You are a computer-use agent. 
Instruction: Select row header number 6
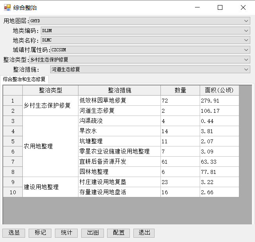click(13, 152)
